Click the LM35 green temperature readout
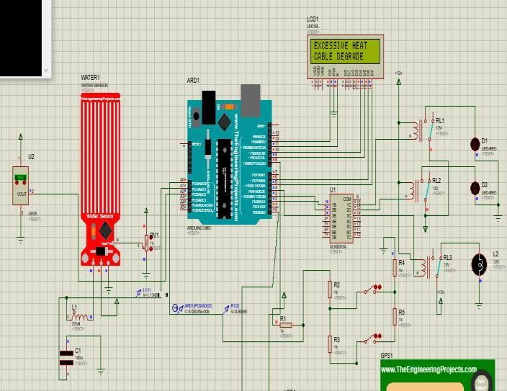The width and height of the screenshot is (507, 391). click(20, 178)
